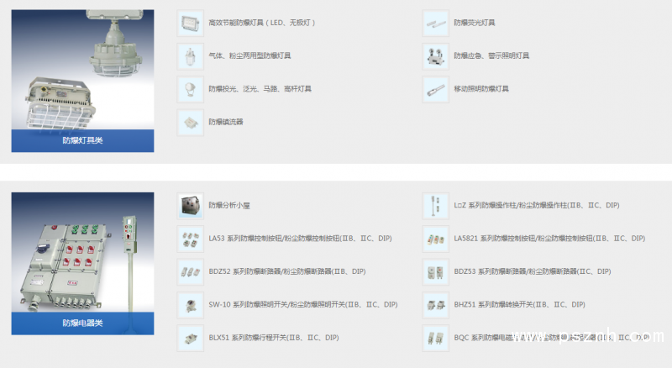Image resolution: width=672 pixels, height=368 pixels.
Task: Follow the SW-10 系列防爆照明开关 link
Action: tap(303, 304)
